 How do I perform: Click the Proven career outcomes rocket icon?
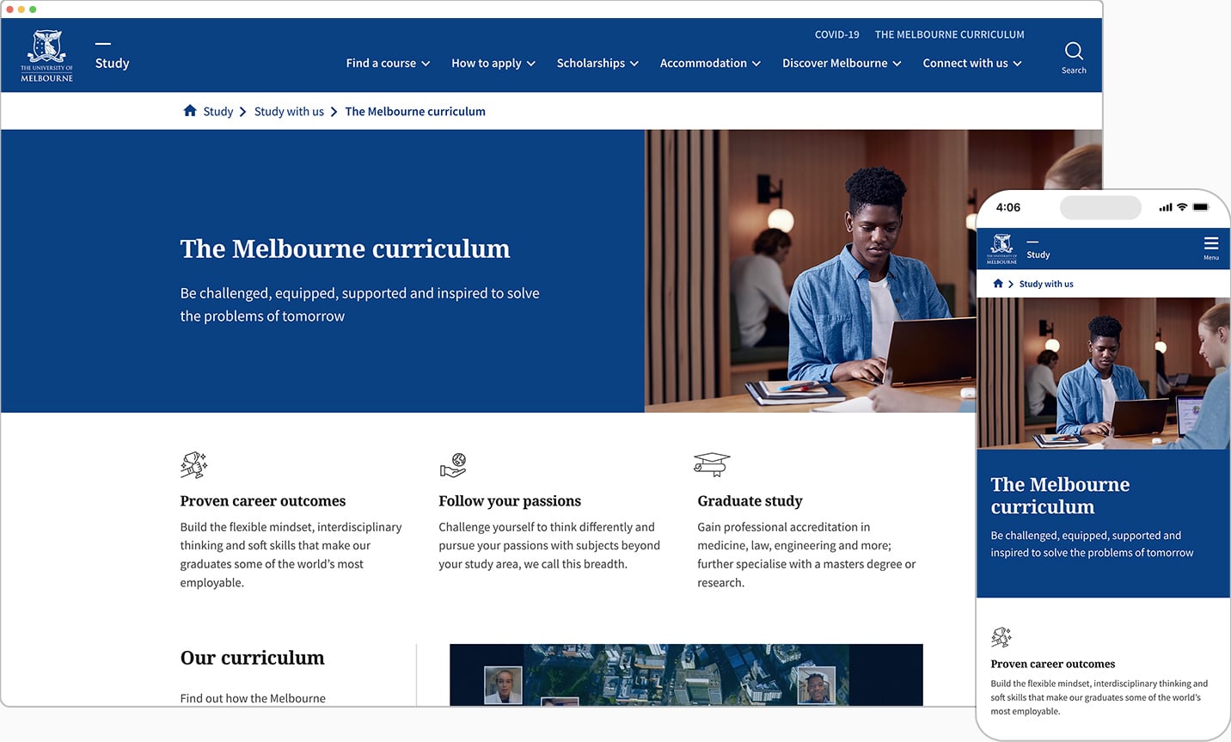(x=193, y=465)
